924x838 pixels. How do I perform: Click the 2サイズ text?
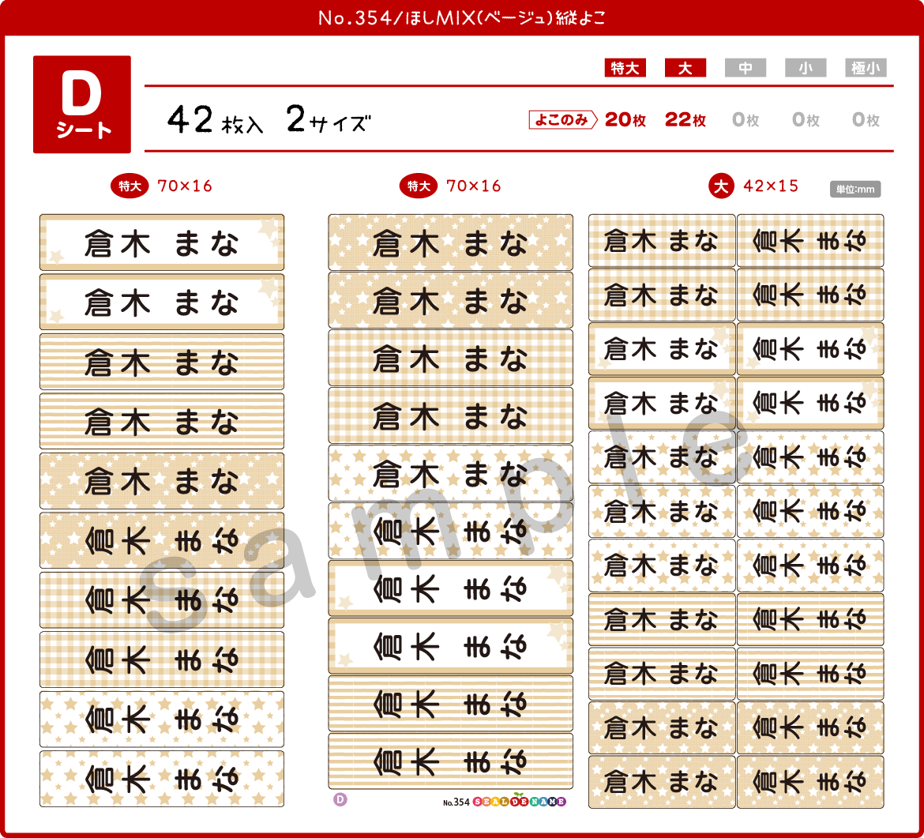click(x=329, y=119)
